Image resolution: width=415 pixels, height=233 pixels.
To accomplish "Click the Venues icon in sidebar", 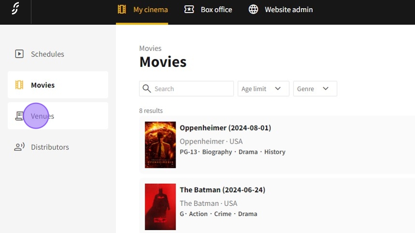I will click(x=19, y=116).
